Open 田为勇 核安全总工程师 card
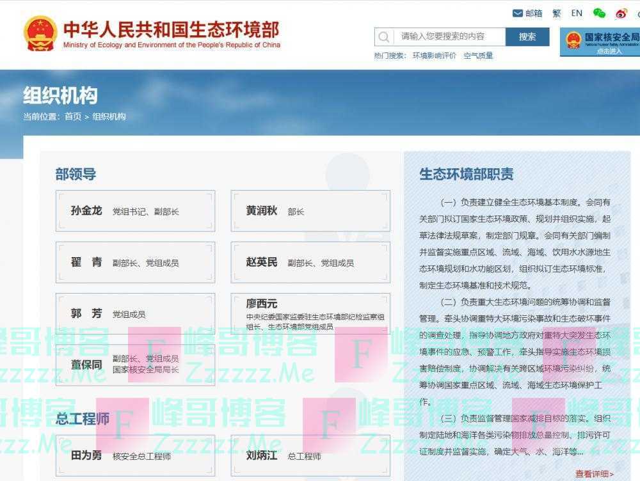Viewport: 640px width, 481px height. pos(136,455)
